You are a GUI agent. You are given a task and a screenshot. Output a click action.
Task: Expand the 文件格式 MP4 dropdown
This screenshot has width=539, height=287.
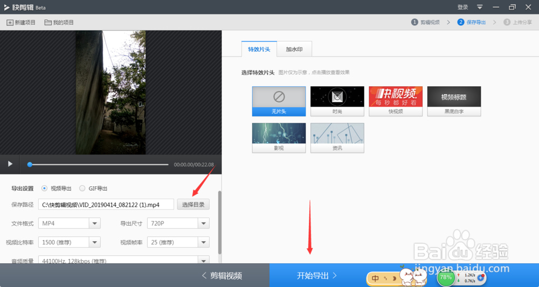[95, 223]
